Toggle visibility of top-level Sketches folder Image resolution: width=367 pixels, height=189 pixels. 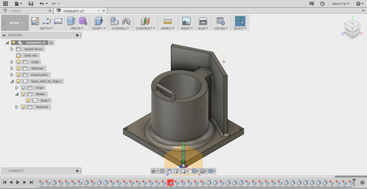pos(19,68)
